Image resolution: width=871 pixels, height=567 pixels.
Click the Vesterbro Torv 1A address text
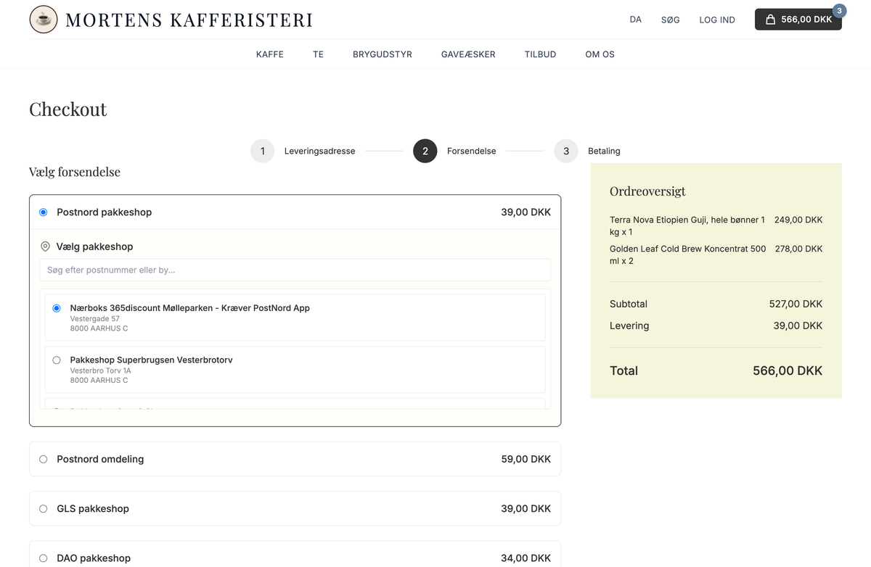[101, 371]
